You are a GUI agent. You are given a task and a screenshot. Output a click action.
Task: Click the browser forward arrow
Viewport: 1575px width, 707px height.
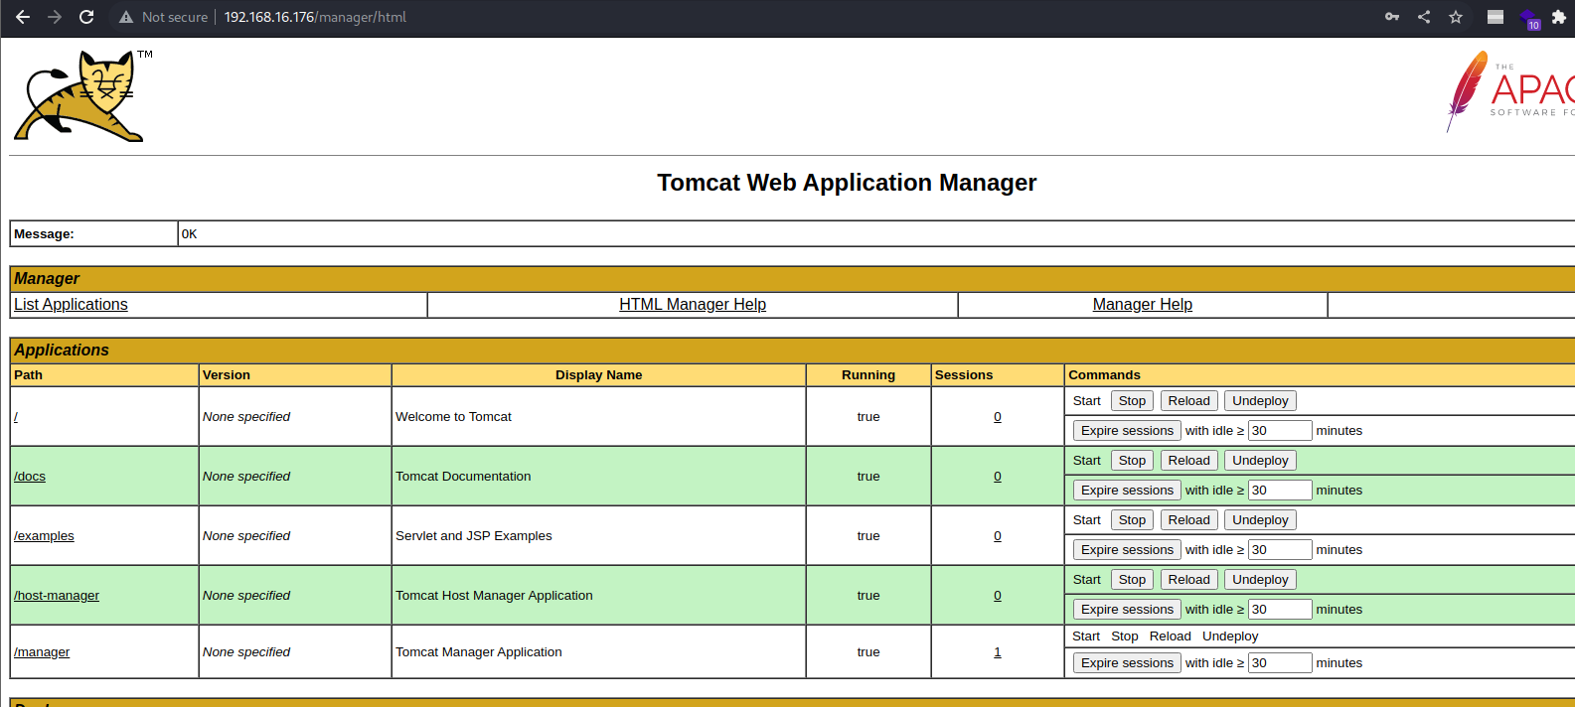pyautogui.click(x=55, y=17)
